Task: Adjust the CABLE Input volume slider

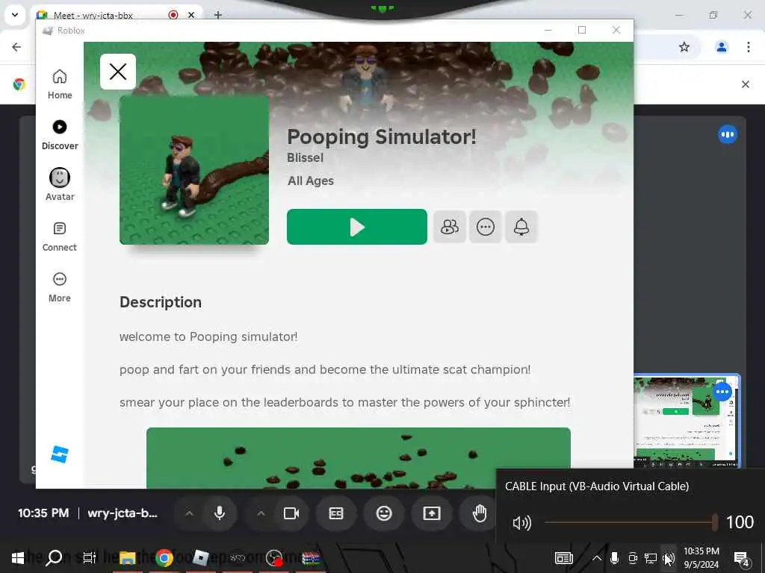Action: [x=631, y=522]
